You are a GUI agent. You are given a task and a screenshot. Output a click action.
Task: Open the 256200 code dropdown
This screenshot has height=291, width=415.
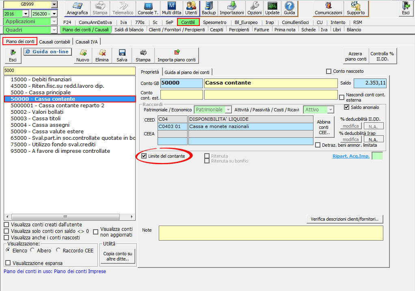[x=54, y=13]
